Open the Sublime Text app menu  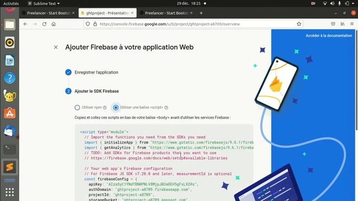point(44,3)
